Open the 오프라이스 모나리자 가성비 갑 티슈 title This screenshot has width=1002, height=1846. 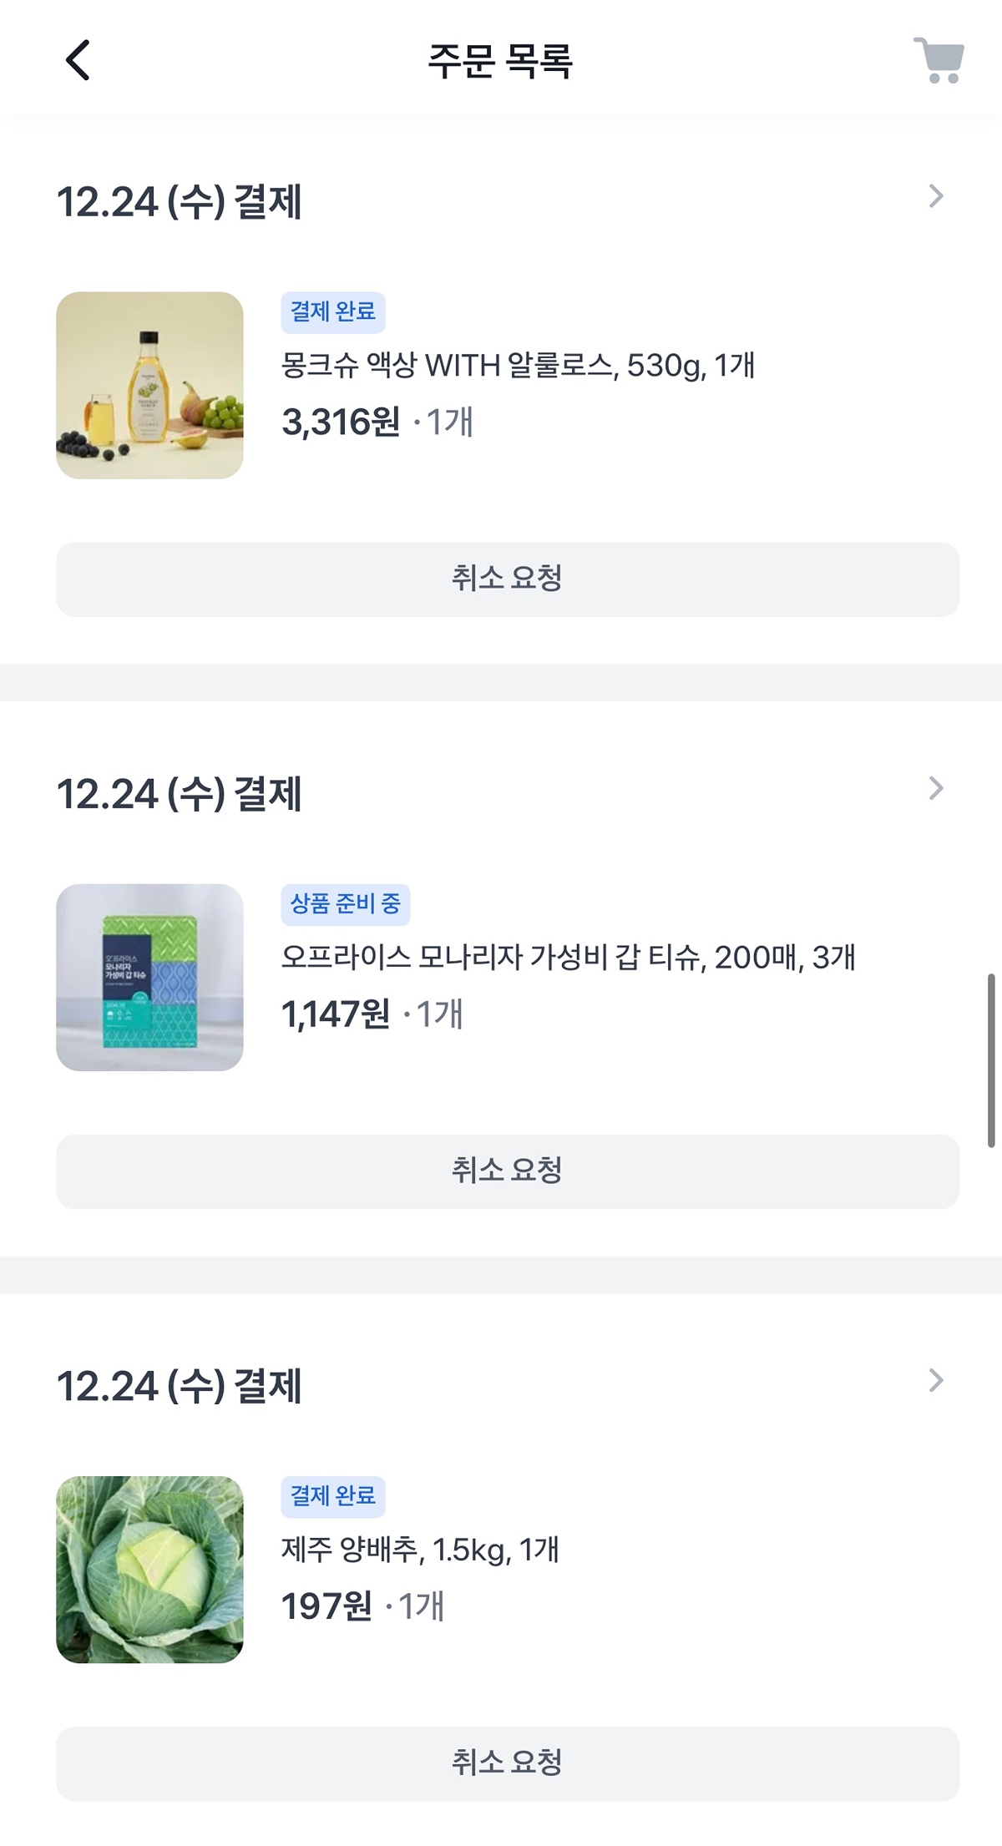(x=568, y=958)
